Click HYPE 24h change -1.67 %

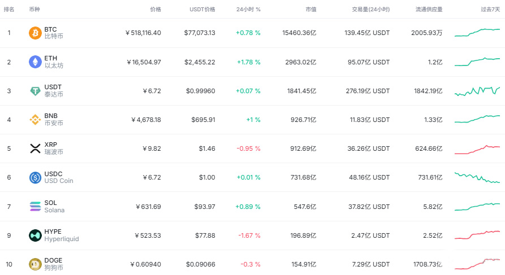pos(249,235)
